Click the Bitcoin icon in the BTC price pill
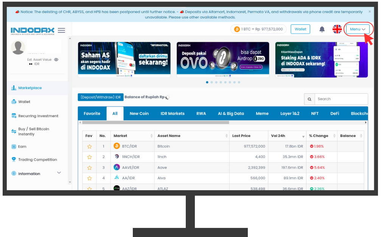Viewport: 381px width, 237px height. [x=237, y=29]
